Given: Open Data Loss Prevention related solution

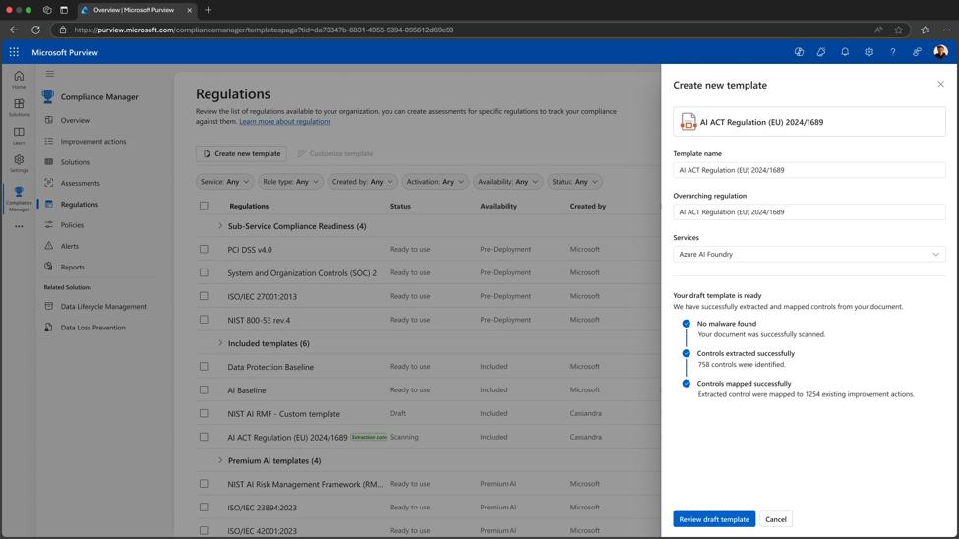Looking at the screenshot, I should point(92,328).
